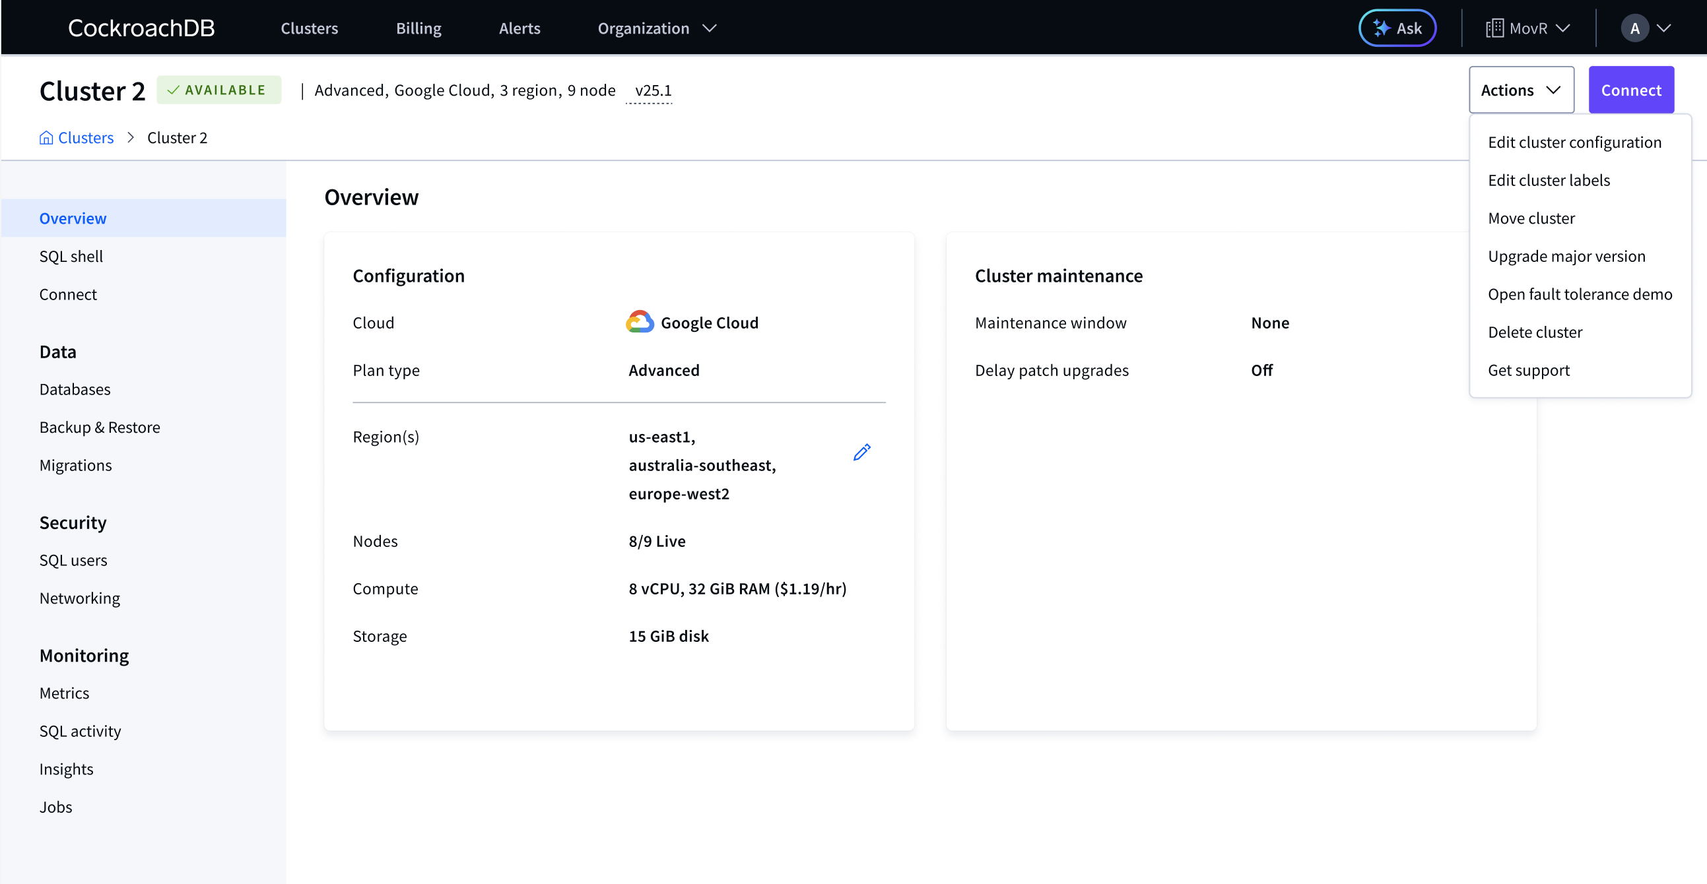The height and width of the screenshot is (884, 1707).
Task: Expand the Organization menu
Action: coord(657,28)
